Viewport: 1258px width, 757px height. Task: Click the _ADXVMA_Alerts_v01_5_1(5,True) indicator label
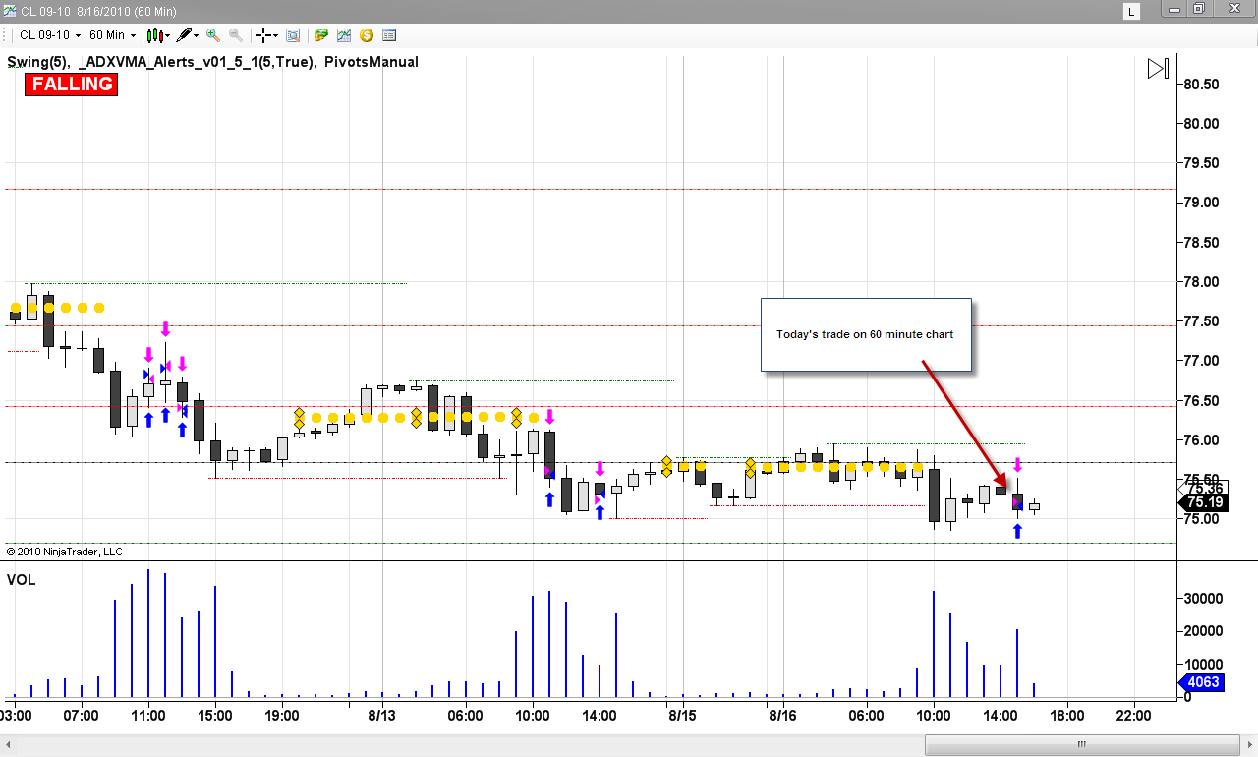(x=197, y=62)
